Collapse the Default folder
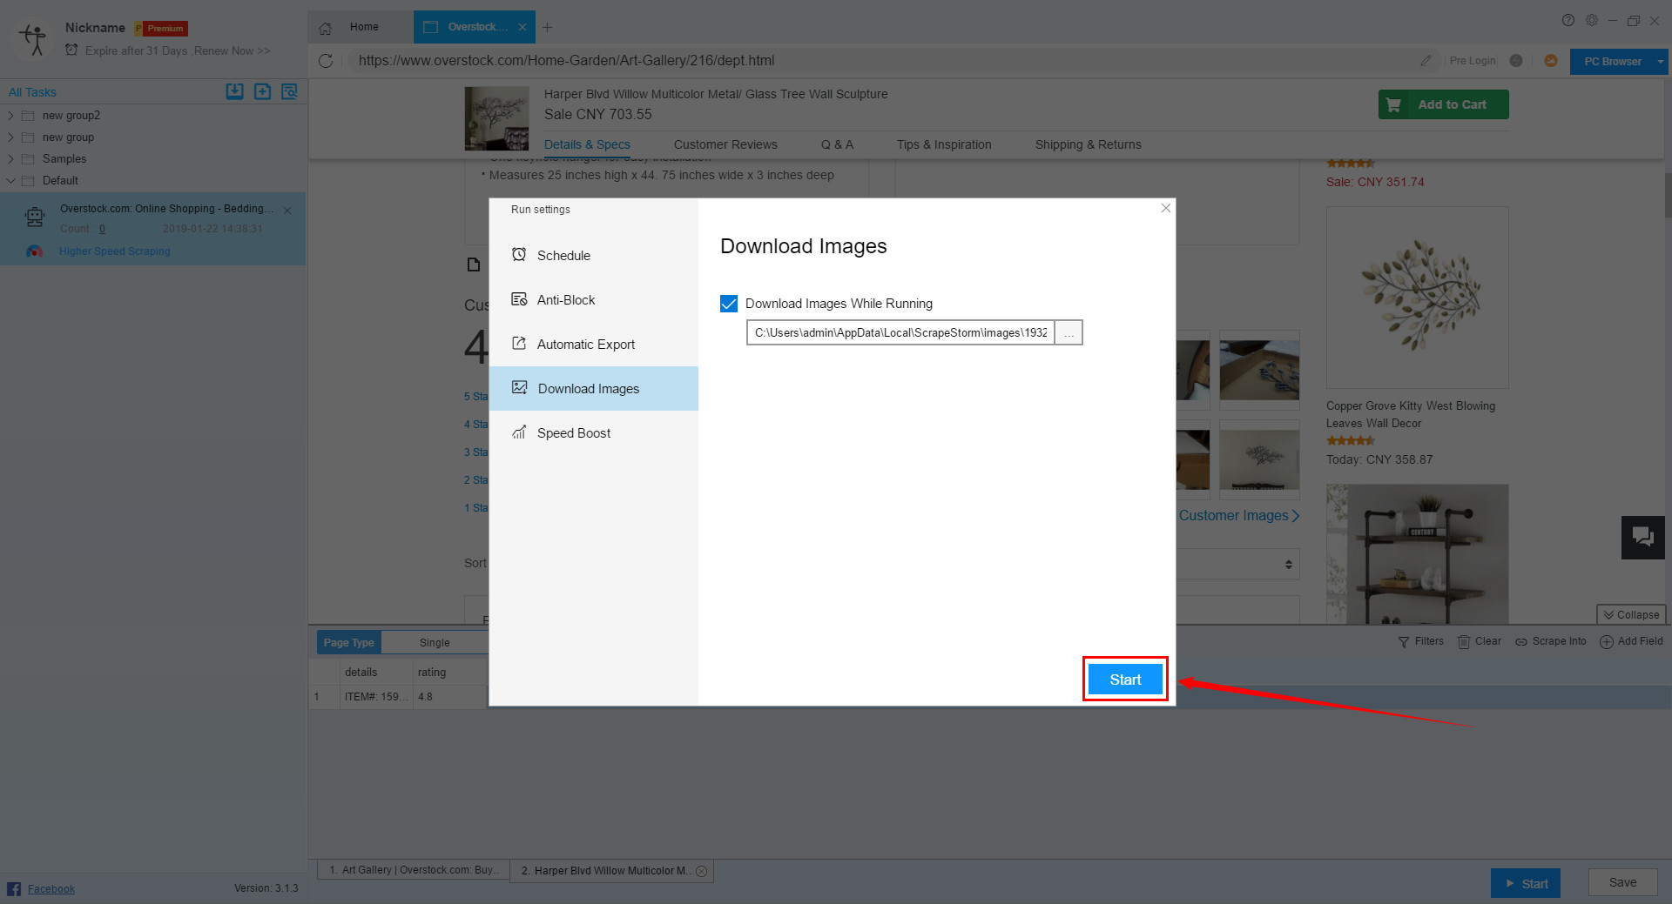The width and height of the screenshot is (1672, 904). point(10,181)
